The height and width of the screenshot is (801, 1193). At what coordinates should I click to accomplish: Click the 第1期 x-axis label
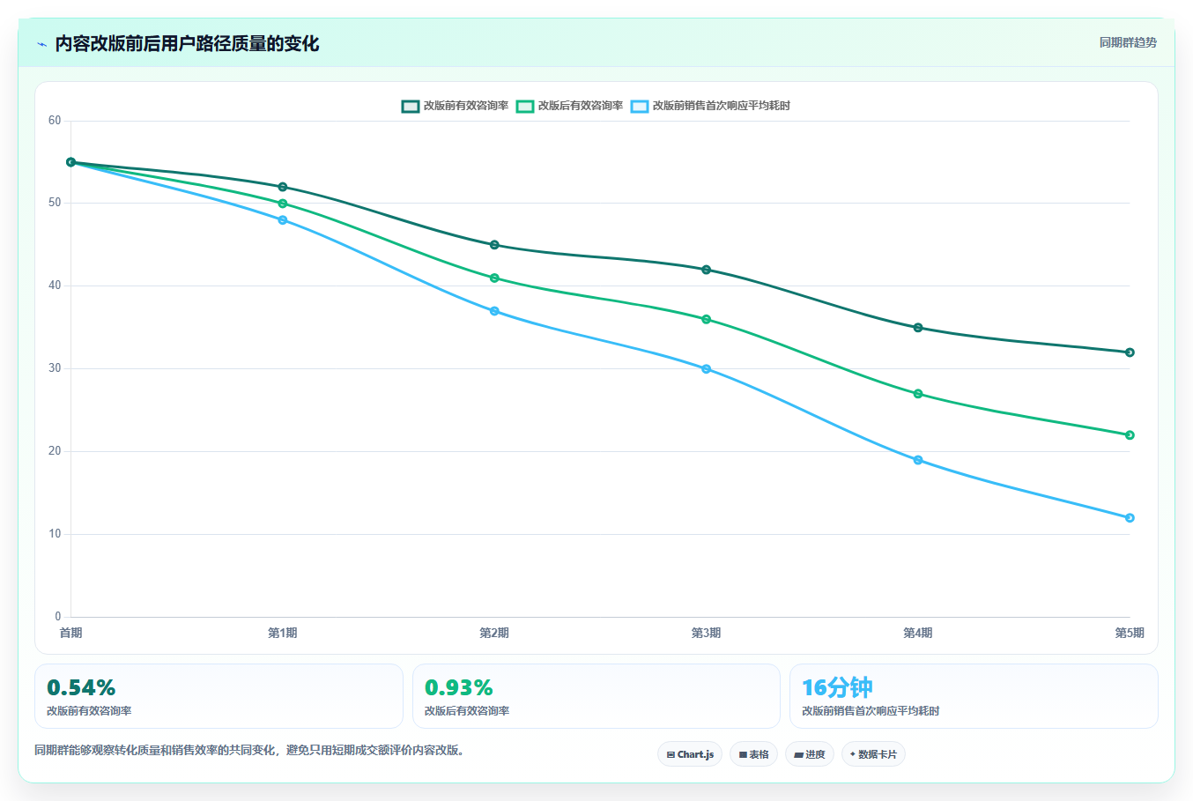282,633
